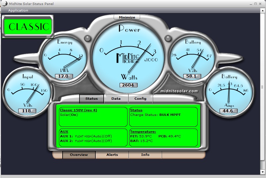This screenshot has width=266, height=178.
Task: Click the Classic 150V (rev 4) heading
Action: coord(78,110)
